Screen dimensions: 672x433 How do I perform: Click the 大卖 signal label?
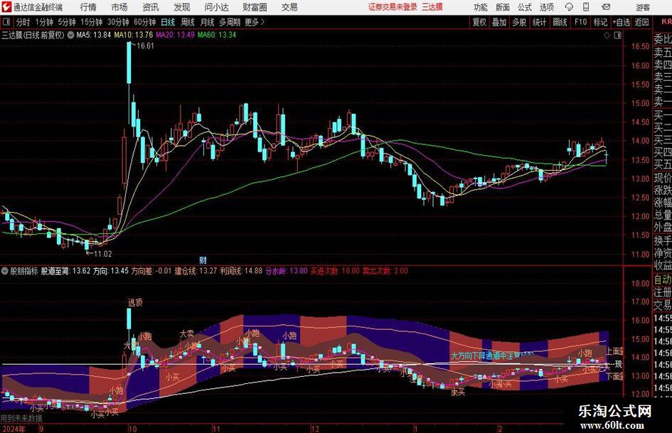pyautogui.click(x=187, y=333)
